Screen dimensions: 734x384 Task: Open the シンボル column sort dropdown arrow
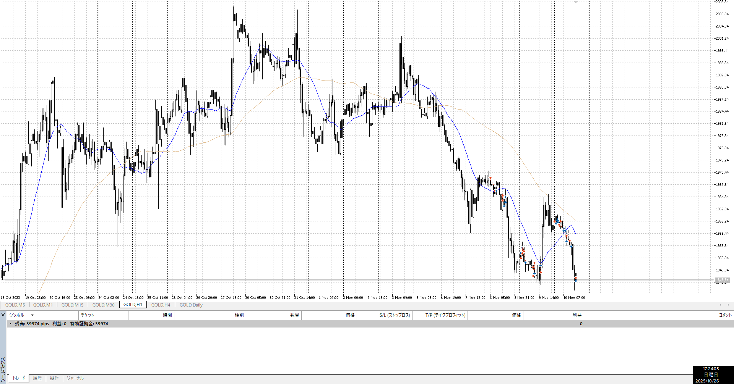[x=32, y=315]
